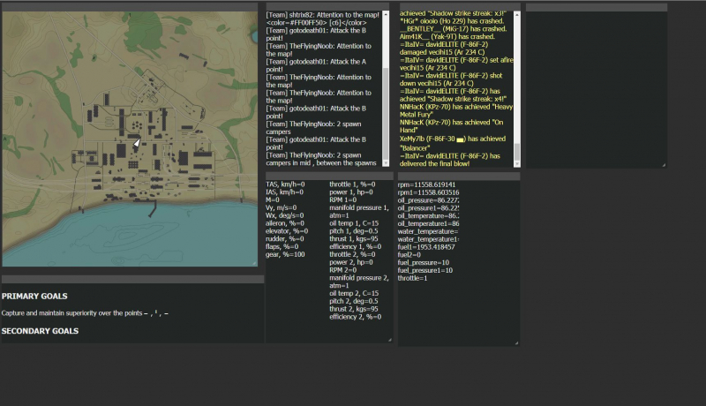The height and width of the screenshot is (406, 706).
Task: Click the SECONDARY GOALS heading
Action: point(40,331)
